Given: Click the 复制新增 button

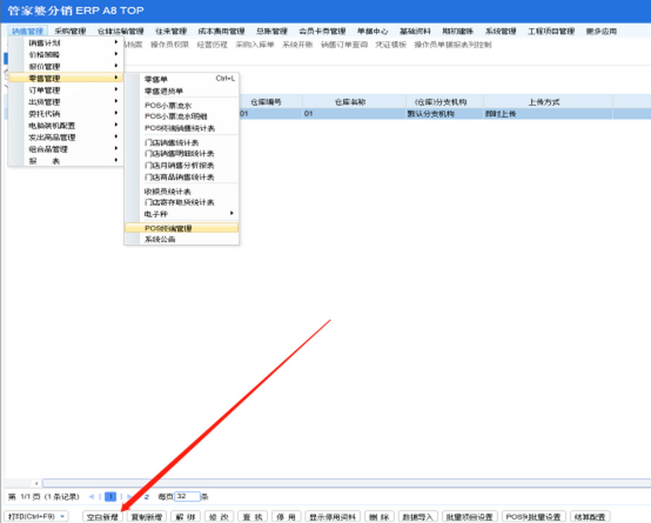Looking at the screenshot, I should 146,517.
